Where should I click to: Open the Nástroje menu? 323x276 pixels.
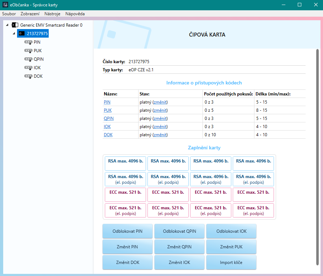pyautogui.click(x=52, y=14)
